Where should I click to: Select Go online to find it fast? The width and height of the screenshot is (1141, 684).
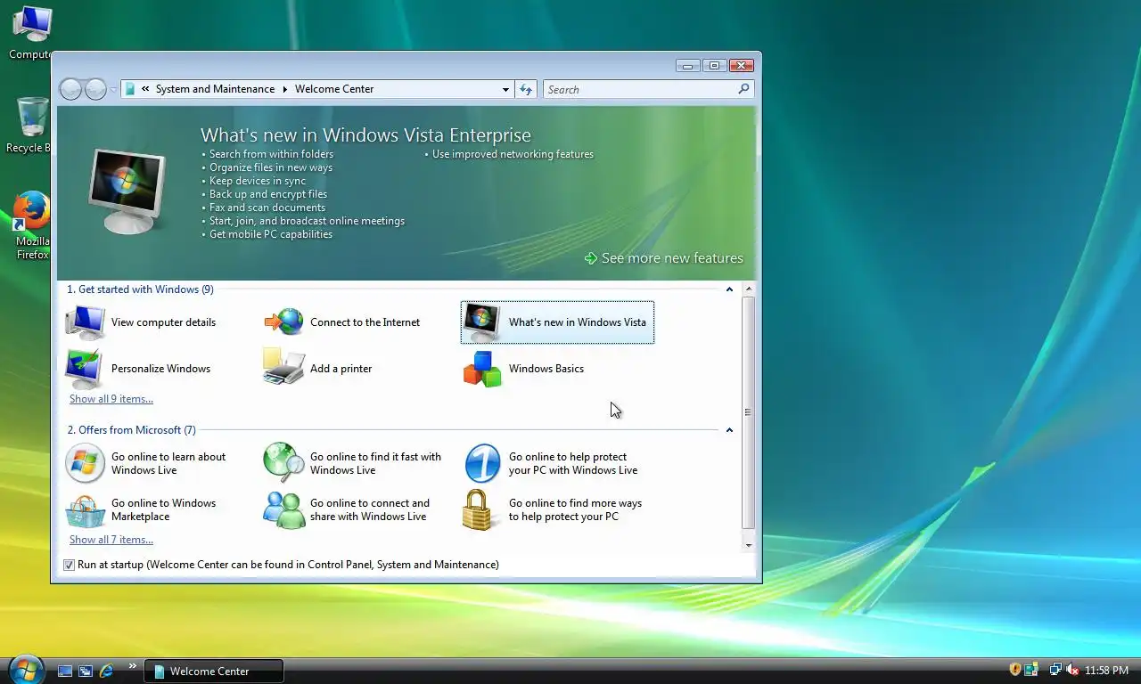point(352,463)
